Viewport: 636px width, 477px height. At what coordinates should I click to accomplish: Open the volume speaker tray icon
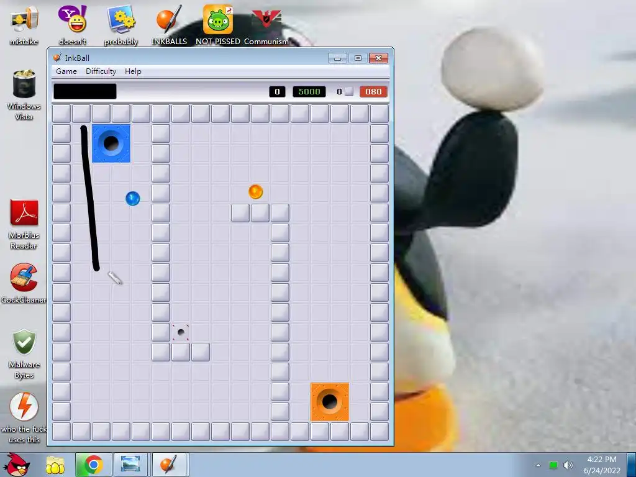[568, 465]
